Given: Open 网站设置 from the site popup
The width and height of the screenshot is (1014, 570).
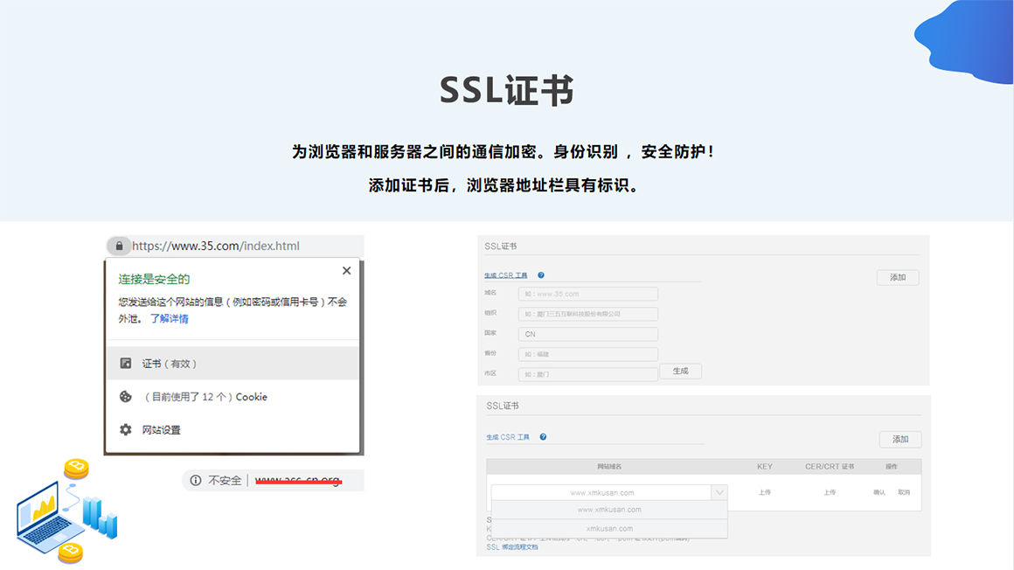Looking at the screenshot, I should tap(162, 430).
